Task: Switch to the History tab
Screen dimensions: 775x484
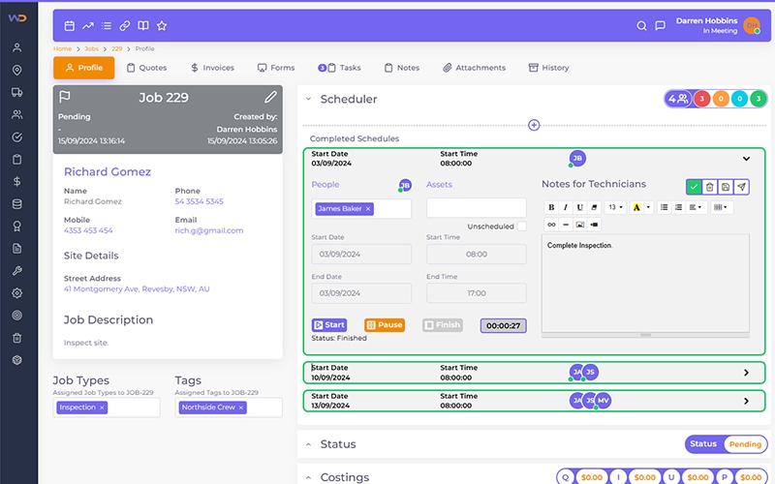Action: coord(549,68)
